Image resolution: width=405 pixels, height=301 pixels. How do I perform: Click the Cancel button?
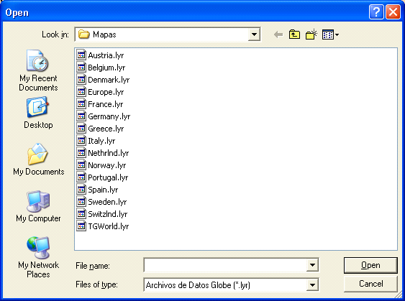coord(370,284)
